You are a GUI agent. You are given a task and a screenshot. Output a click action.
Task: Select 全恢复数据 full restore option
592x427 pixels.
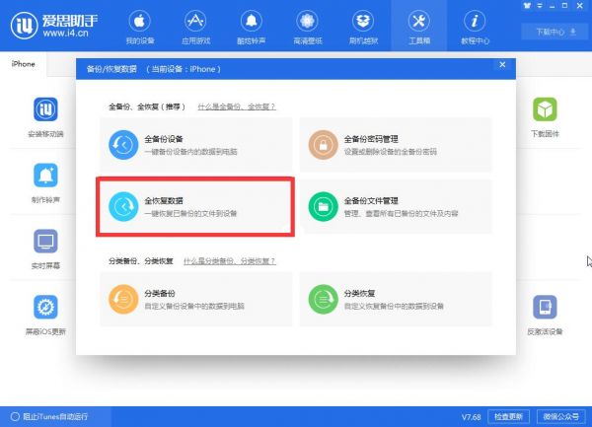(196, 206)
